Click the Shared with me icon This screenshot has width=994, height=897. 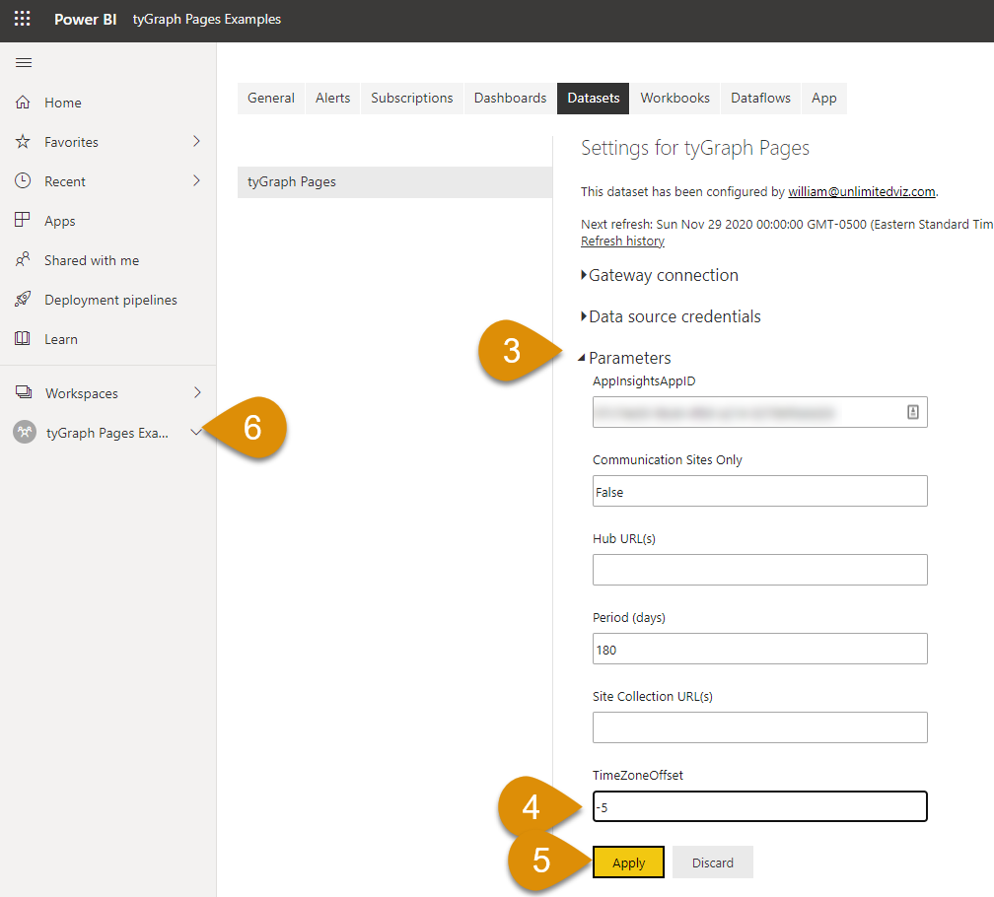[x=24, y=260]
